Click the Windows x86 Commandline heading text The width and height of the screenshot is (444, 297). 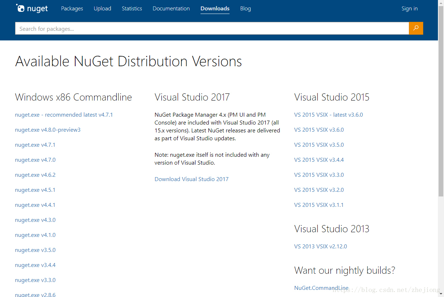[73, 97]
